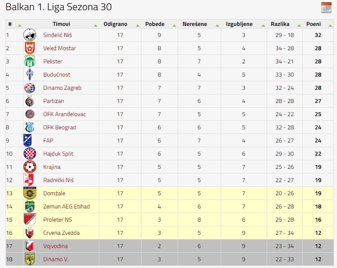Viewport: 337px width, 268px height.
Task: Sort by the Odigrano column header
Action: pyautogui.click(x=115, y=24)
